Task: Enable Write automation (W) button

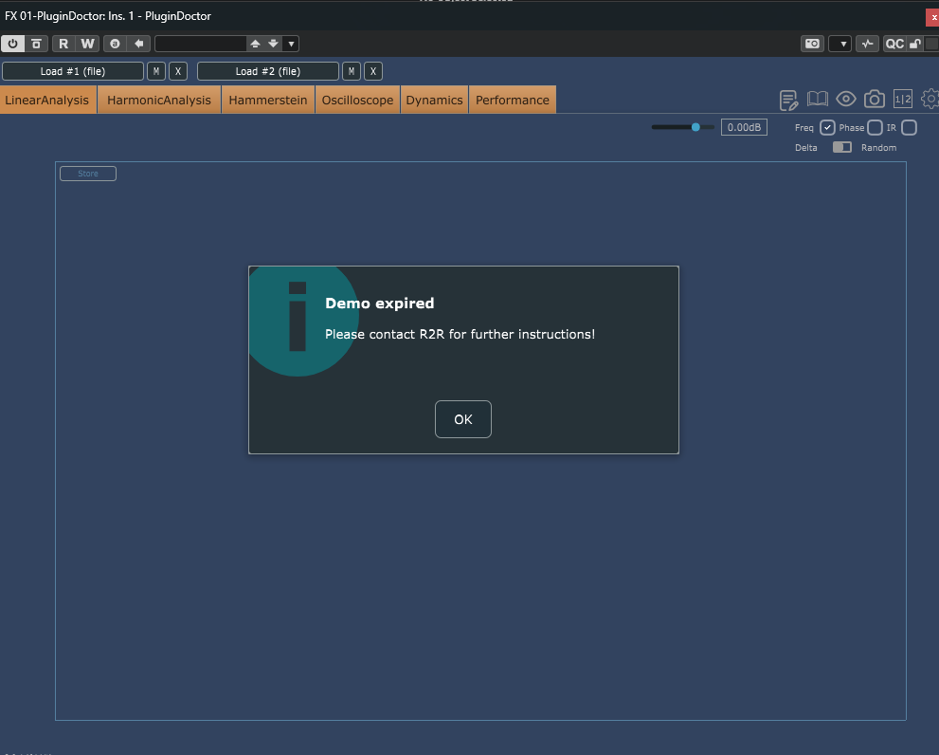Action: (87, 44)
